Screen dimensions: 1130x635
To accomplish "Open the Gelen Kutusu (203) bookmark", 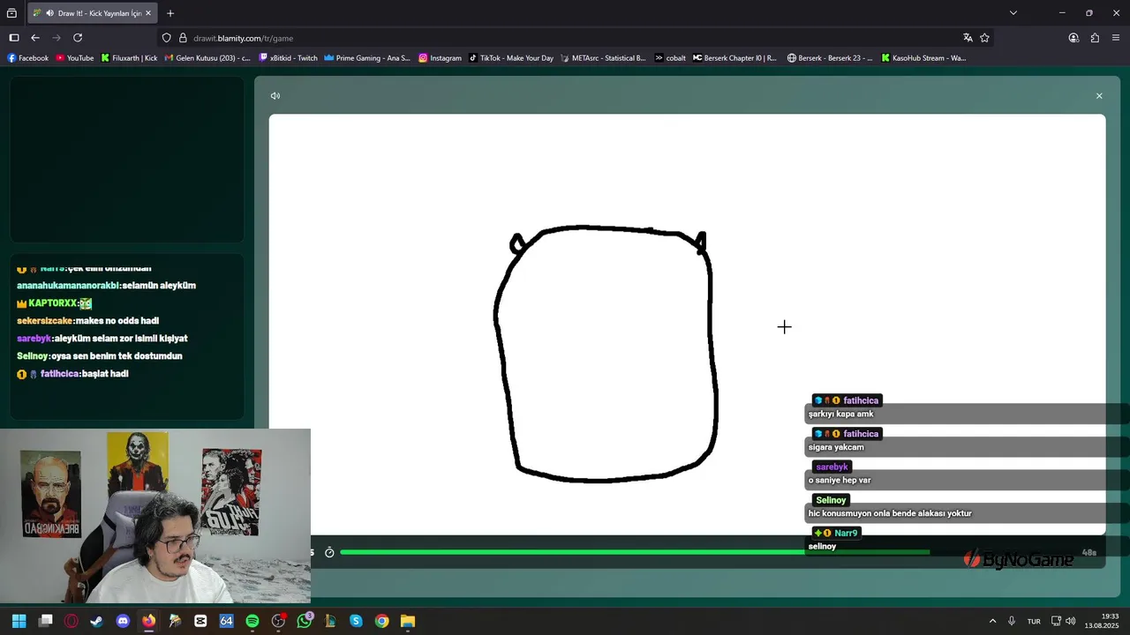I will point(207,58).
